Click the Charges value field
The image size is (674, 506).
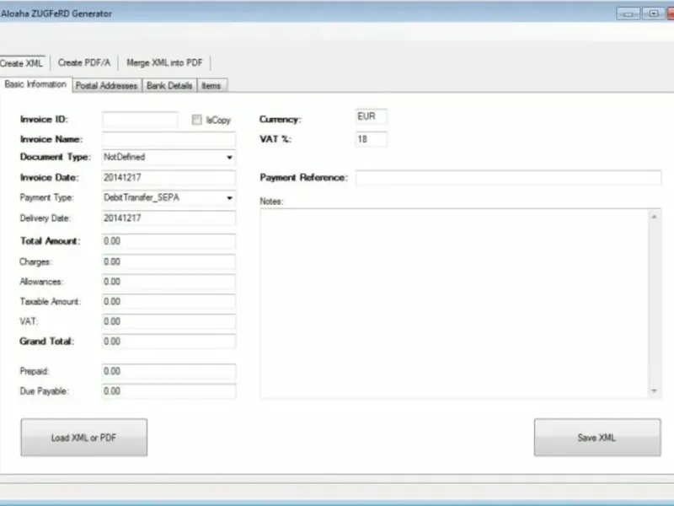click(169, 261)
